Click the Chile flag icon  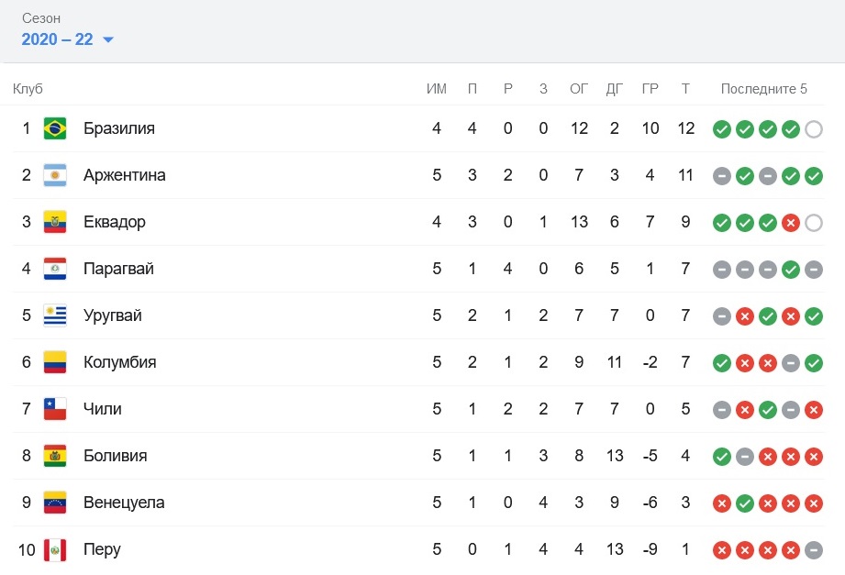(55, 409)
